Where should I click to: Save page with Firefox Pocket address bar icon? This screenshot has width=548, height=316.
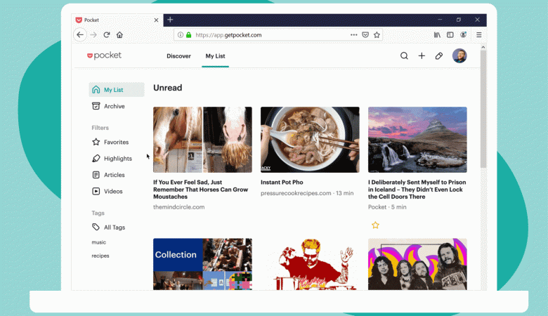pyautogui.click(x=365, y=34)
